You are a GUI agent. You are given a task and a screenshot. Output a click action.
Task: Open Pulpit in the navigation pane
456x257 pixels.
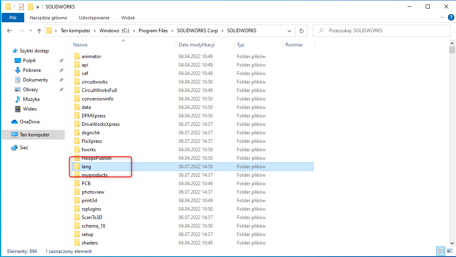click(x=29, y=61)
